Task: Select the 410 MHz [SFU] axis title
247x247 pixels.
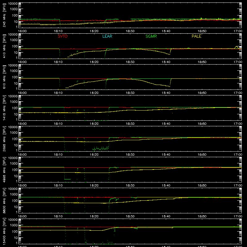Action: [x=4, y=46]
